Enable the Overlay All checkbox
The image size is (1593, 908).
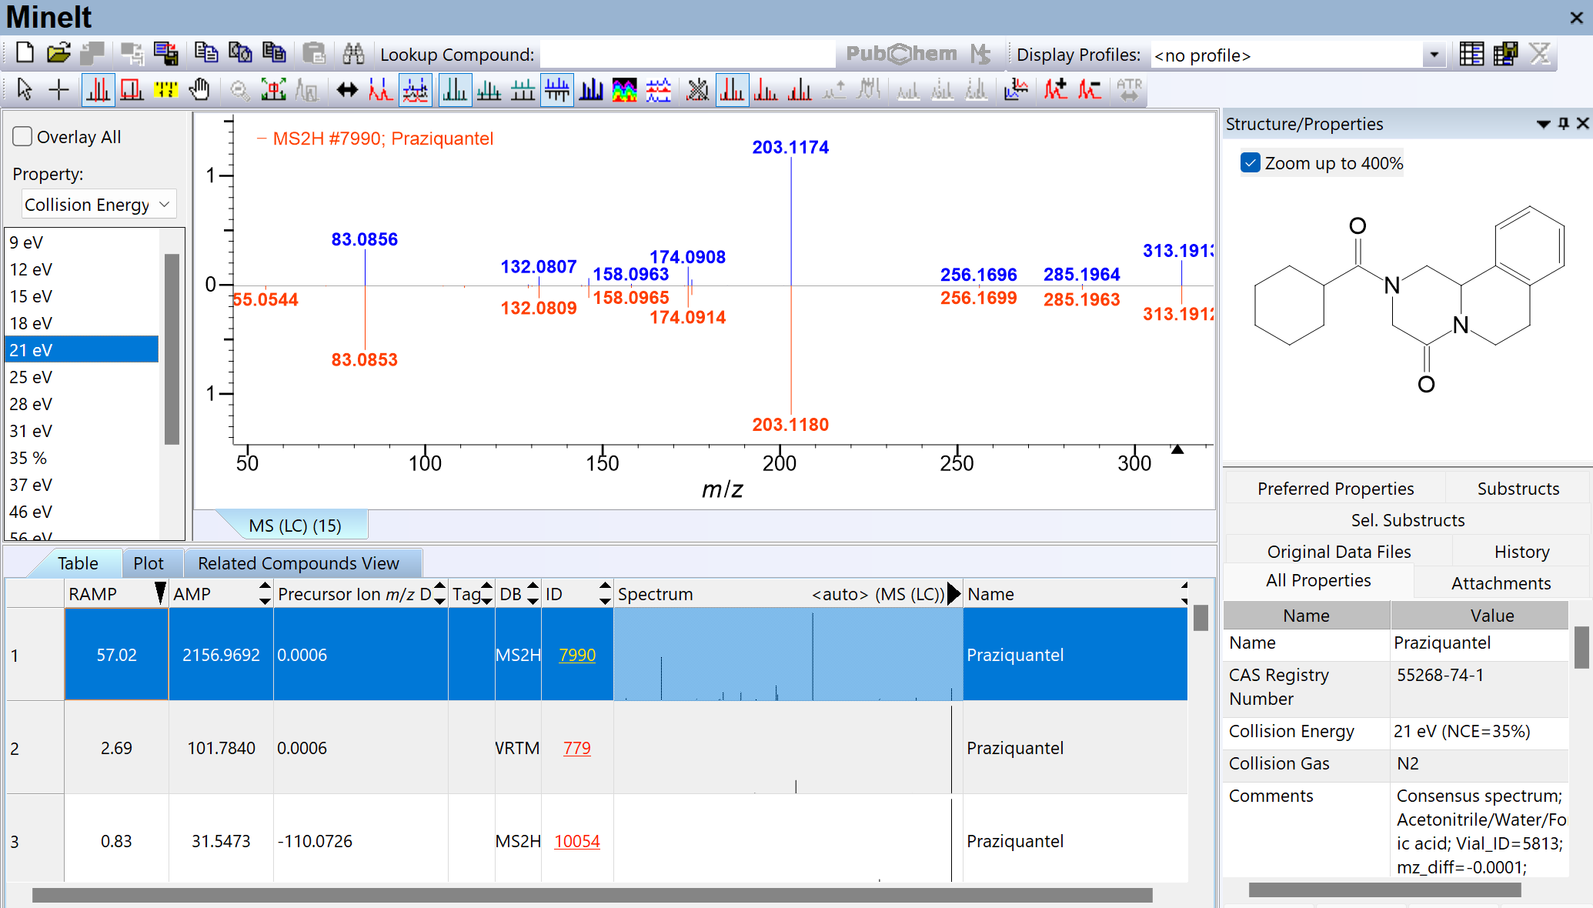pos(23,136)
